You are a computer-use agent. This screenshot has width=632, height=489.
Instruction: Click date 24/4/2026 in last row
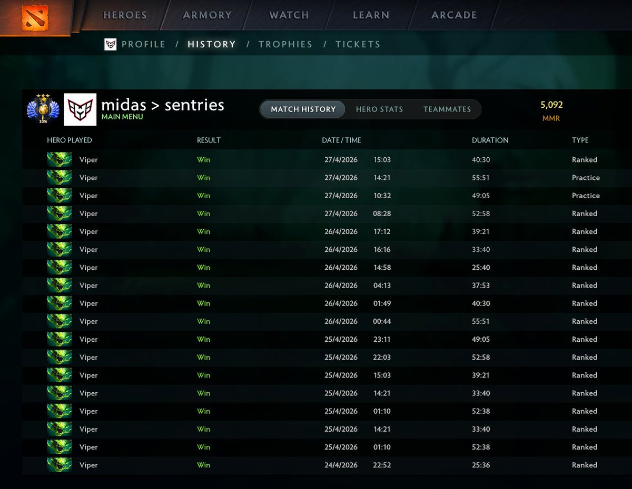pos(341,465)
